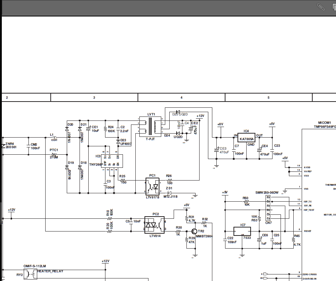This screenshot has height=281, width=336.
Task: Click the IC4 designator above the regulator
Action: 246,131
